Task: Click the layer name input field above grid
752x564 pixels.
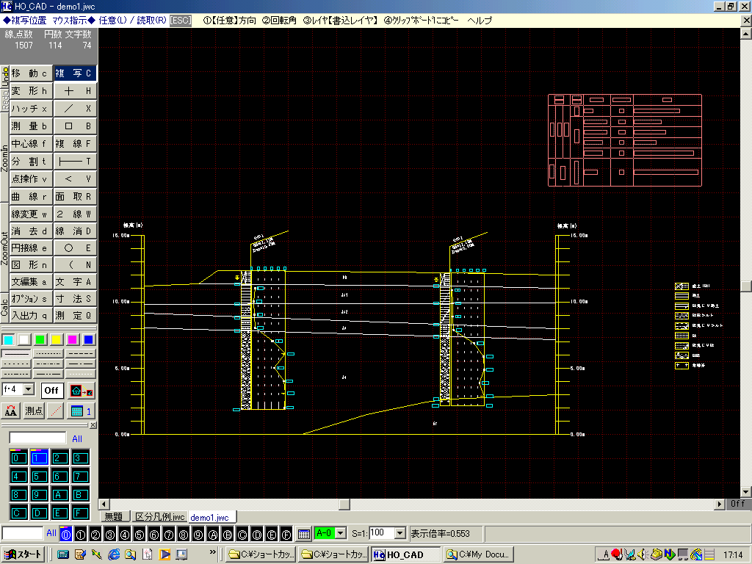Action: coord(38,438)
